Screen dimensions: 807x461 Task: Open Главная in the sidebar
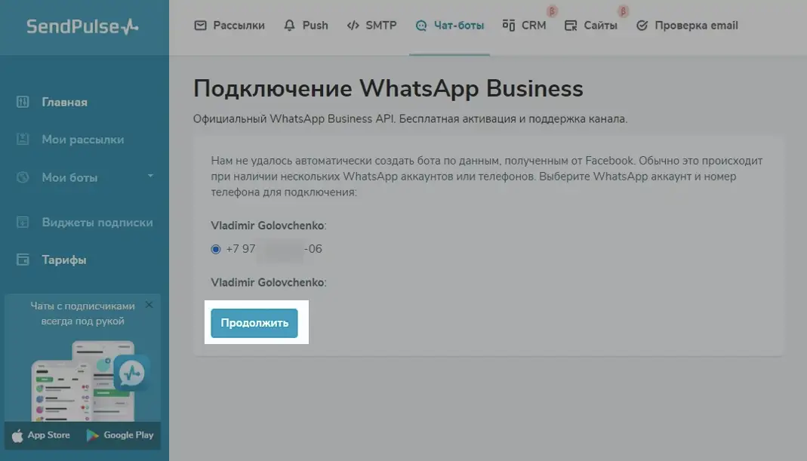(x=64, y=102)
